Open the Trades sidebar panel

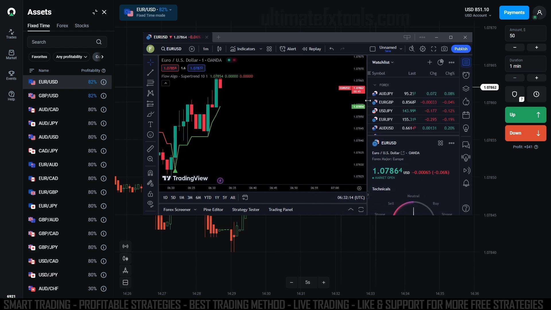pyautogui.click(x=11, y=34)
